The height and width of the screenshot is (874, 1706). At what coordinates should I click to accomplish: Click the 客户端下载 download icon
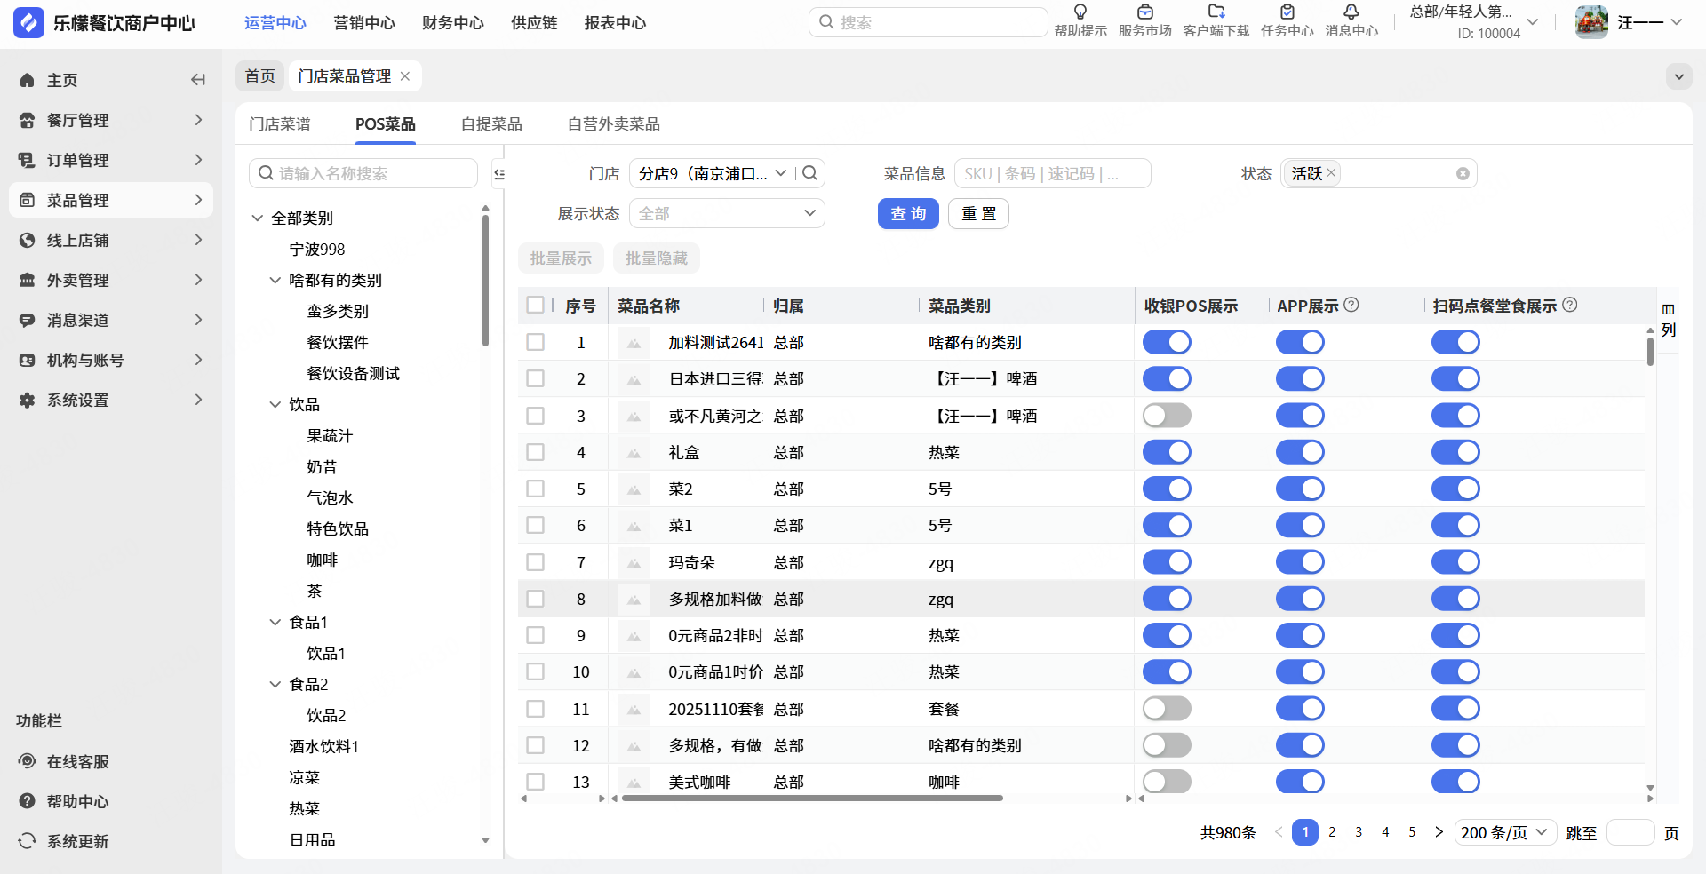(1216, 12)
